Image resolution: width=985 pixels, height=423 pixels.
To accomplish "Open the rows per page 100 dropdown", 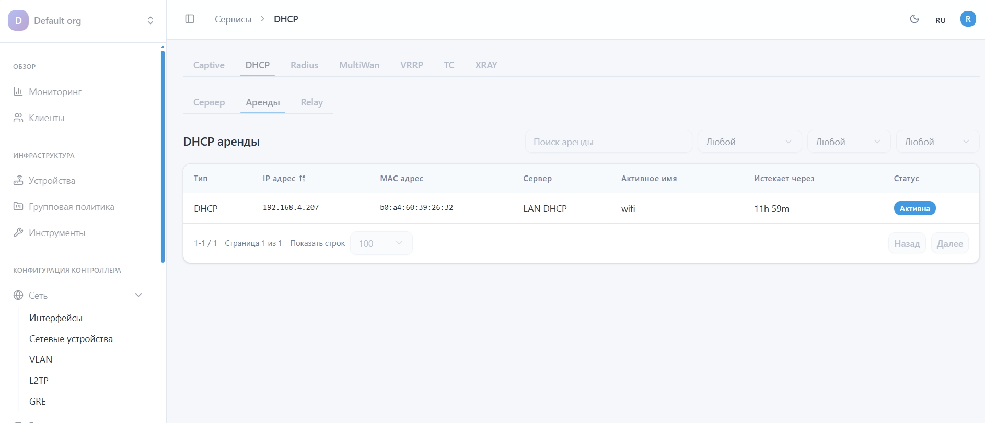I will pyautogui.click(x=381, y=243).
